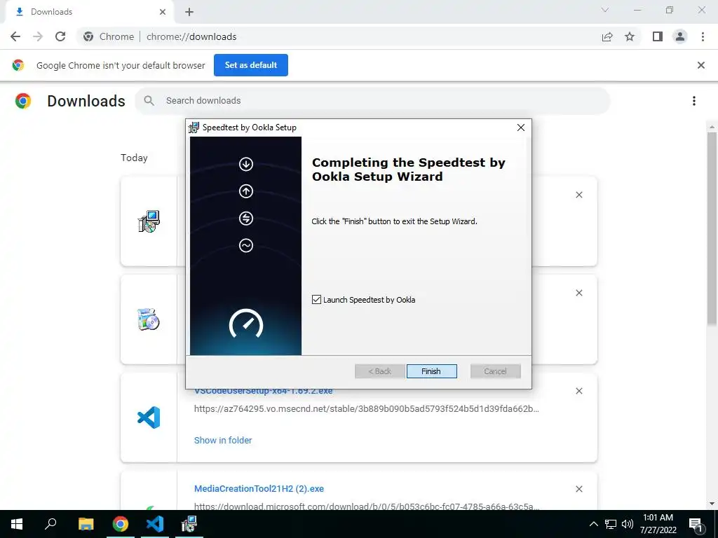The height and width of the screenshot is (538, 718).
Task: Show hidden system tray icons
Action: (593, 524)
